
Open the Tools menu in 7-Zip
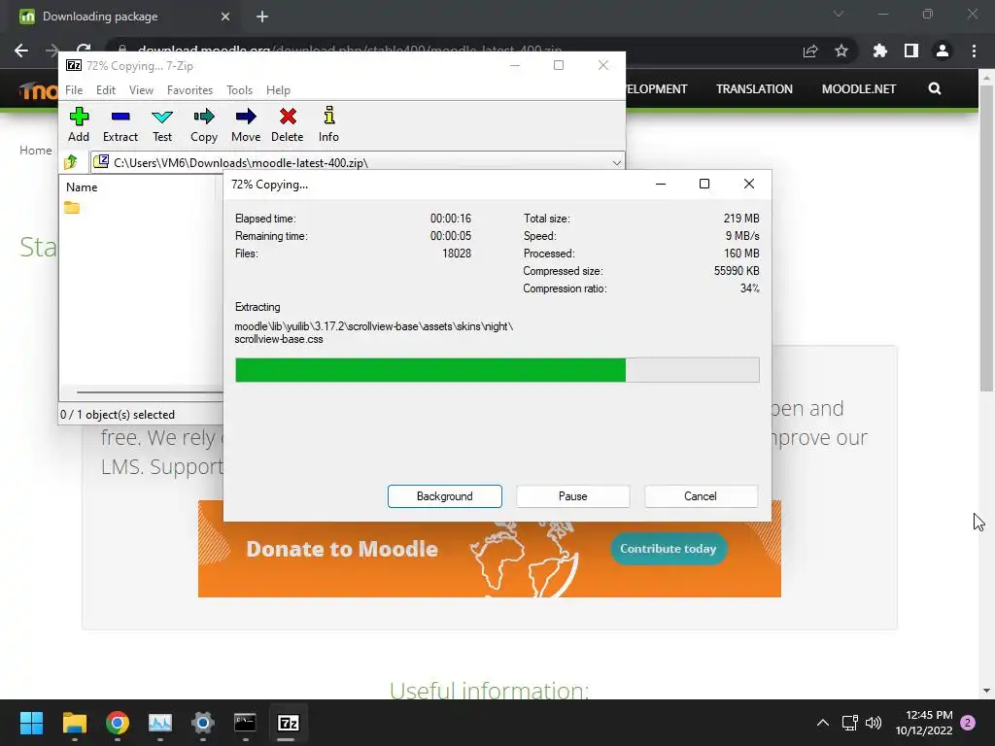coord(239,90)
